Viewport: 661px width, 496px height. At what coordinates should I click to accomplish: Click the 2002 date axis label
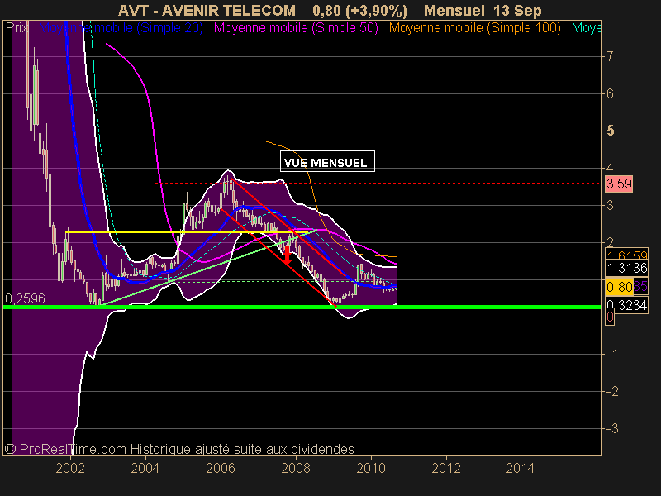(x=70, y=468)
